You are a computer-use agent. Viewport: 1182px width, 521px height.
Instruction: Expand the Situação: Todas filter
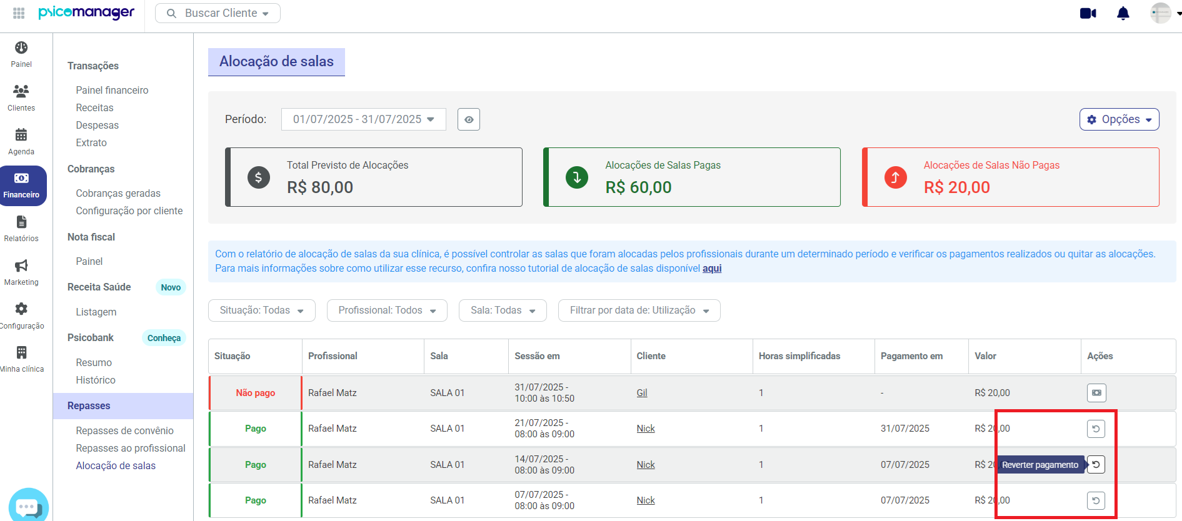click(x=262, y=310)
